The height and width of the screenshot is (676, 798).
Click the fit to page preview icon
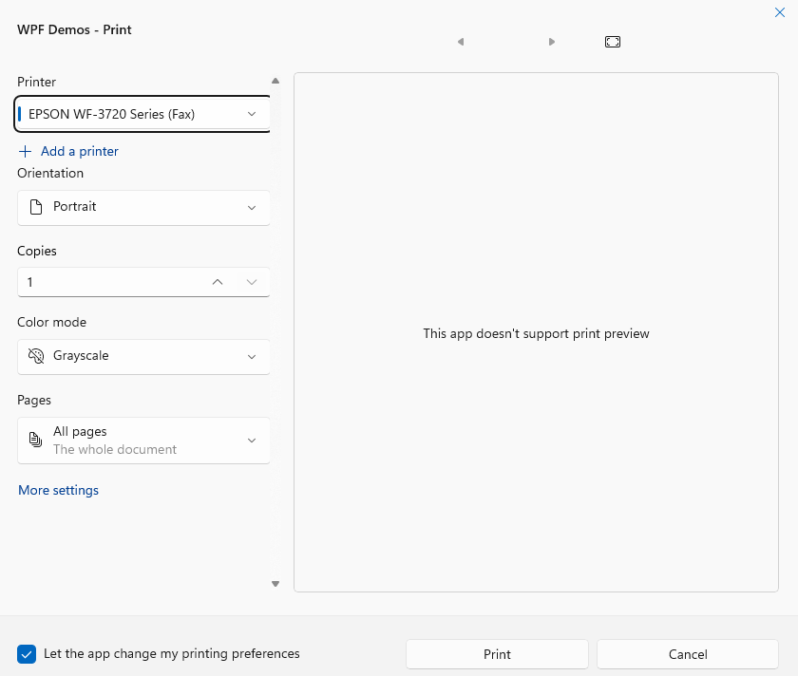point(613,42)
